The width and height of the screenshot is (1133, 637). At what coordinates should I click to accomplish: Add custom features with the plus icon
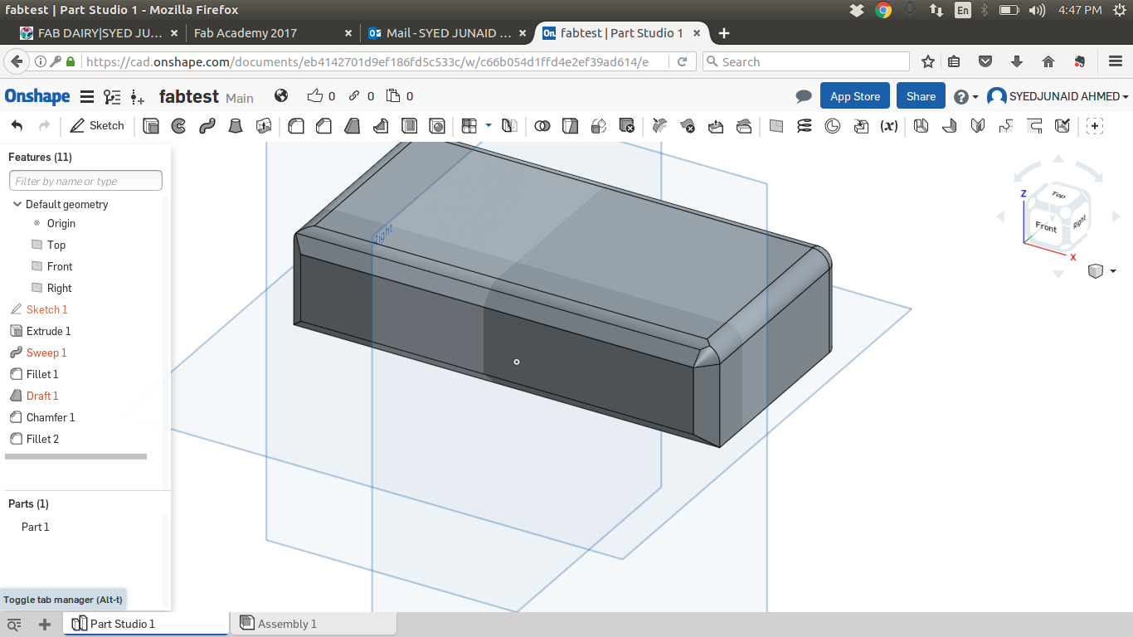(1096, 126)
